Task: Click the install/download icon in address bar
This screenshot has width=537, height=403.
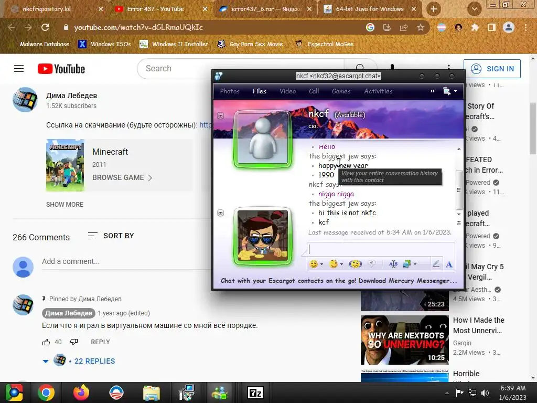Action: pyautogui.click(x=387, y=27)
